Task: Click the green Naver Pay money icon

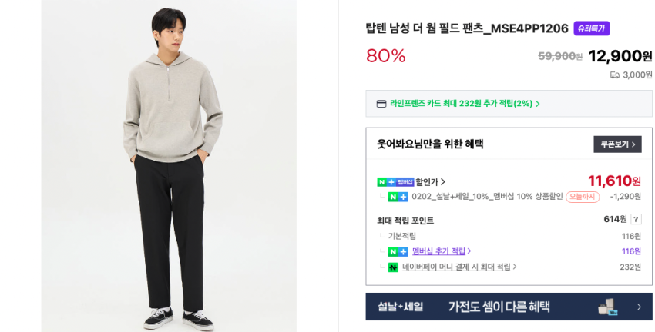Action: [x=393, y=267]
